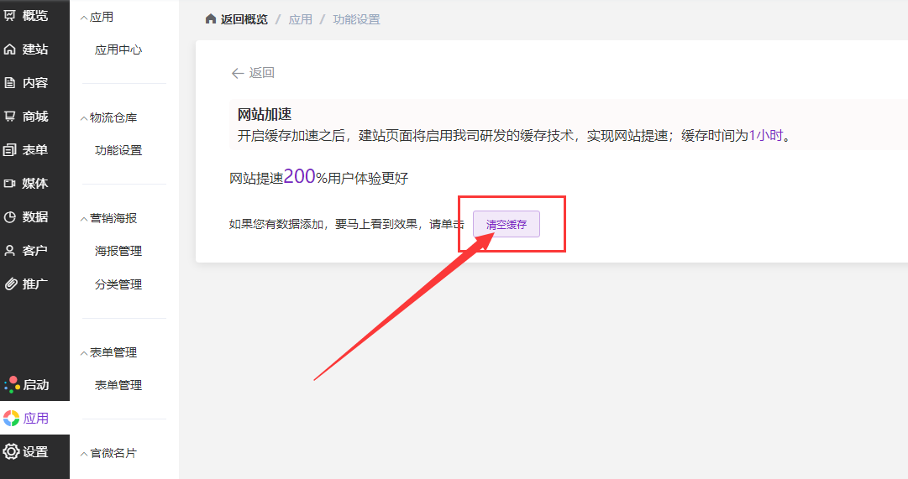Click the left arrow icon beside 返回
This screenshot has width=908, height=479.
pyautogui.click(x=238, y=73)
